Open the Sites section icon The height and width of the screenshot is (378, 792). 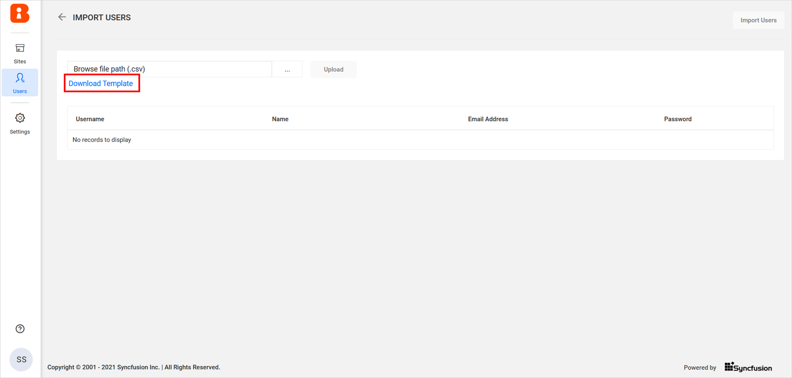point(20,48)
